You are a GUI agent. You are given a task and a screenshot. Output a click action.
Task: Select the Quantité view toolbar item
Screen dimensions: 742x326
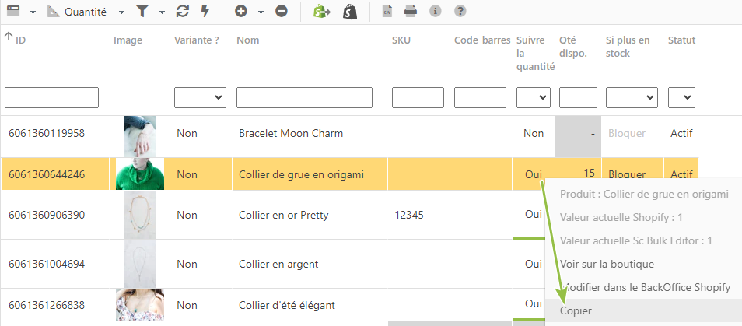click(x=77, y=12)
